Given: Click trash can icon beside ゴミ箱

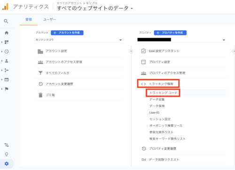Looking at the screenshot, I should point(40,95).
